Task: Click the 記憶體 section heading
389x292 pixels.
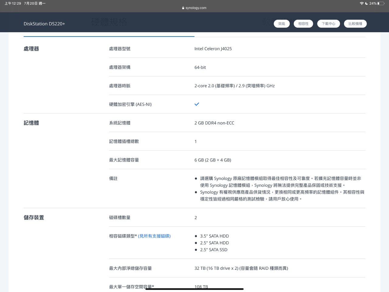Action: pyautogui.click(x=31, y=123)
